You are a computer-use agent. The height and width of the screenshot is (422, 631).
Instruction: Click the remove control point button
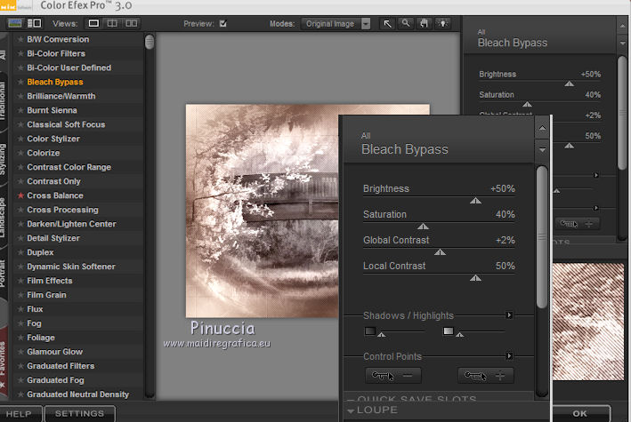393,376
